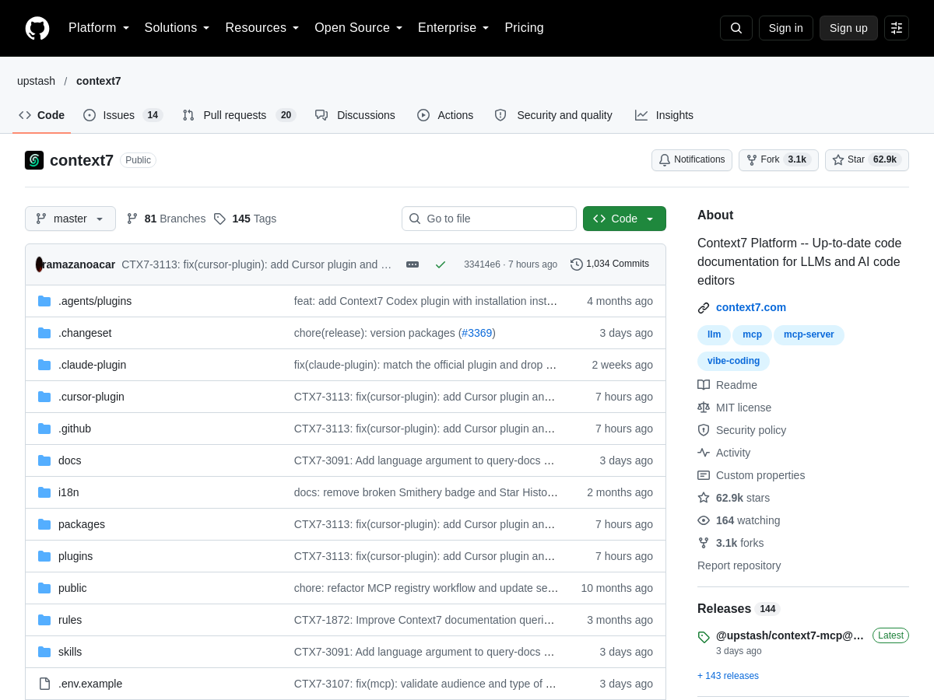Switch to the Code tab
Screen dimensions: 934x700
(x=41, y=115)
